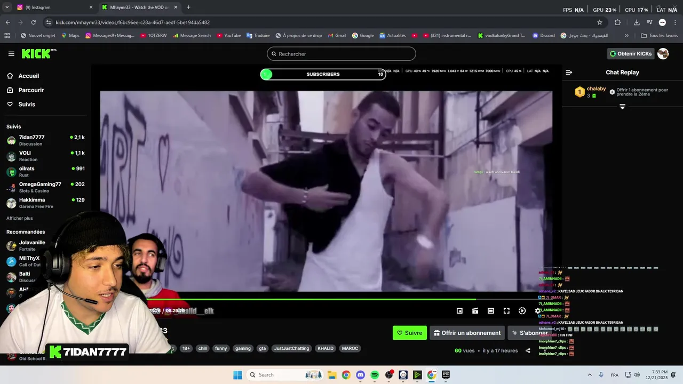
Task: Go to Kick home via the logo
Action: (38, 53)
